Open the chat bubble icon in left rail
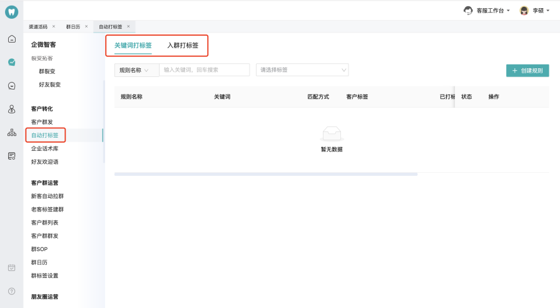The image size is (560, 308). click(x=11, y=86)
